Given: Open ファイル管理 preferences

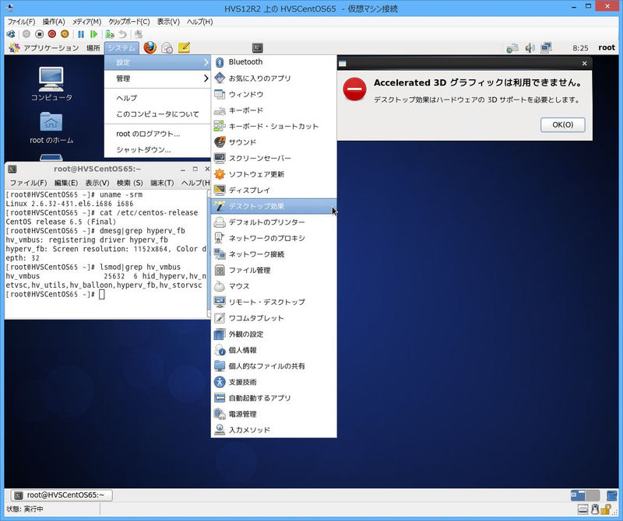Looking at the screenshot, I should pos(274,271).
